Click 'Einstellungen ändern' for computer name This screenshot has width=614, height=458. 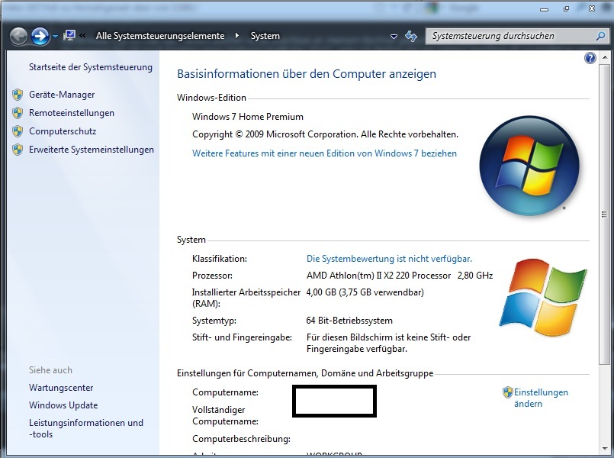click(541, 398)
